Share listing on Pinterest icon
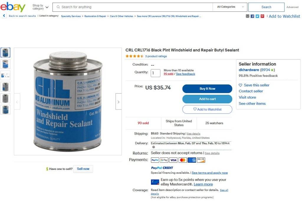302x201 pixels. click(262, 16)
